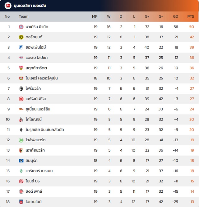
Task: Click the Werder Bremen club crest
Action: (21, 171)
